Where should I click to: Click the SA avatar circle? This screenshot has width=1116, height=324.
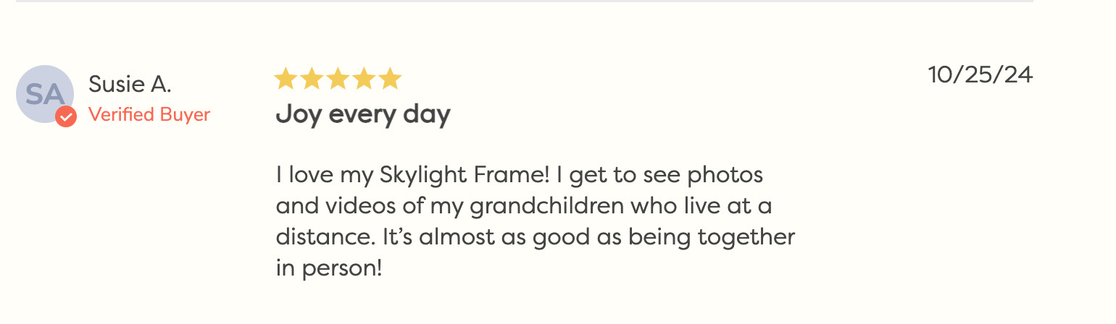[x=43, y=93]
